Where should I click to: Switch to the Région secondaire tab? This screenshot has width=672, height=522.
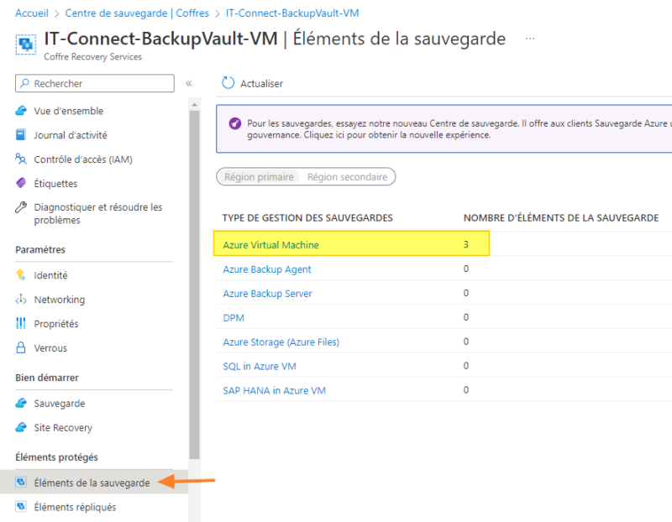pos(348,176)
